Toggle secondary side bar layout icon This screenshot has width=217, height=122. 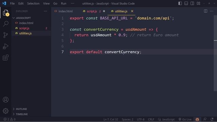(x=192, y=3)
